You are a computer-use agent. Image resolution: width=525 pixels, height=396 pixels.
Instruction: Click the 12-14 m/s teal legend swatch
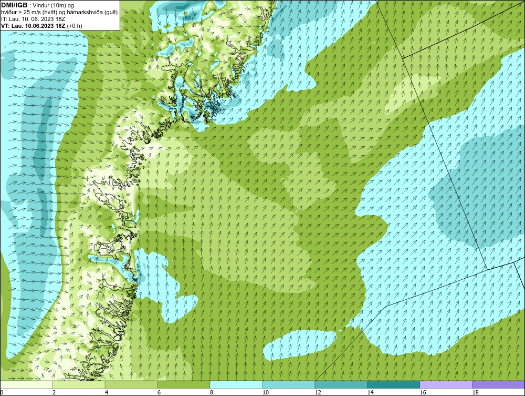[x=341, y=384]
